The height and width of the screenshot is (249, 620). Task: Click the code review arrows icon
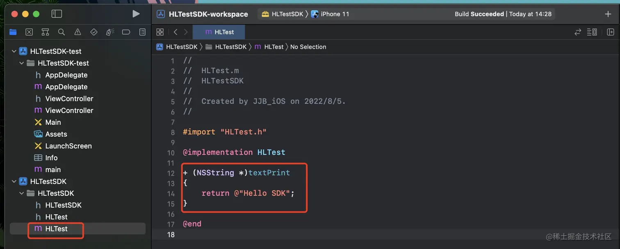tap(578, 32)
